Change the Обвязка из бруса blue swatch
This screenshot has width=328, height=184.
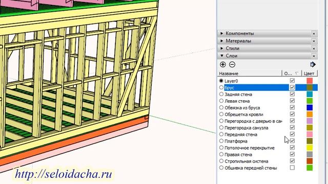(x=310, y=107)
